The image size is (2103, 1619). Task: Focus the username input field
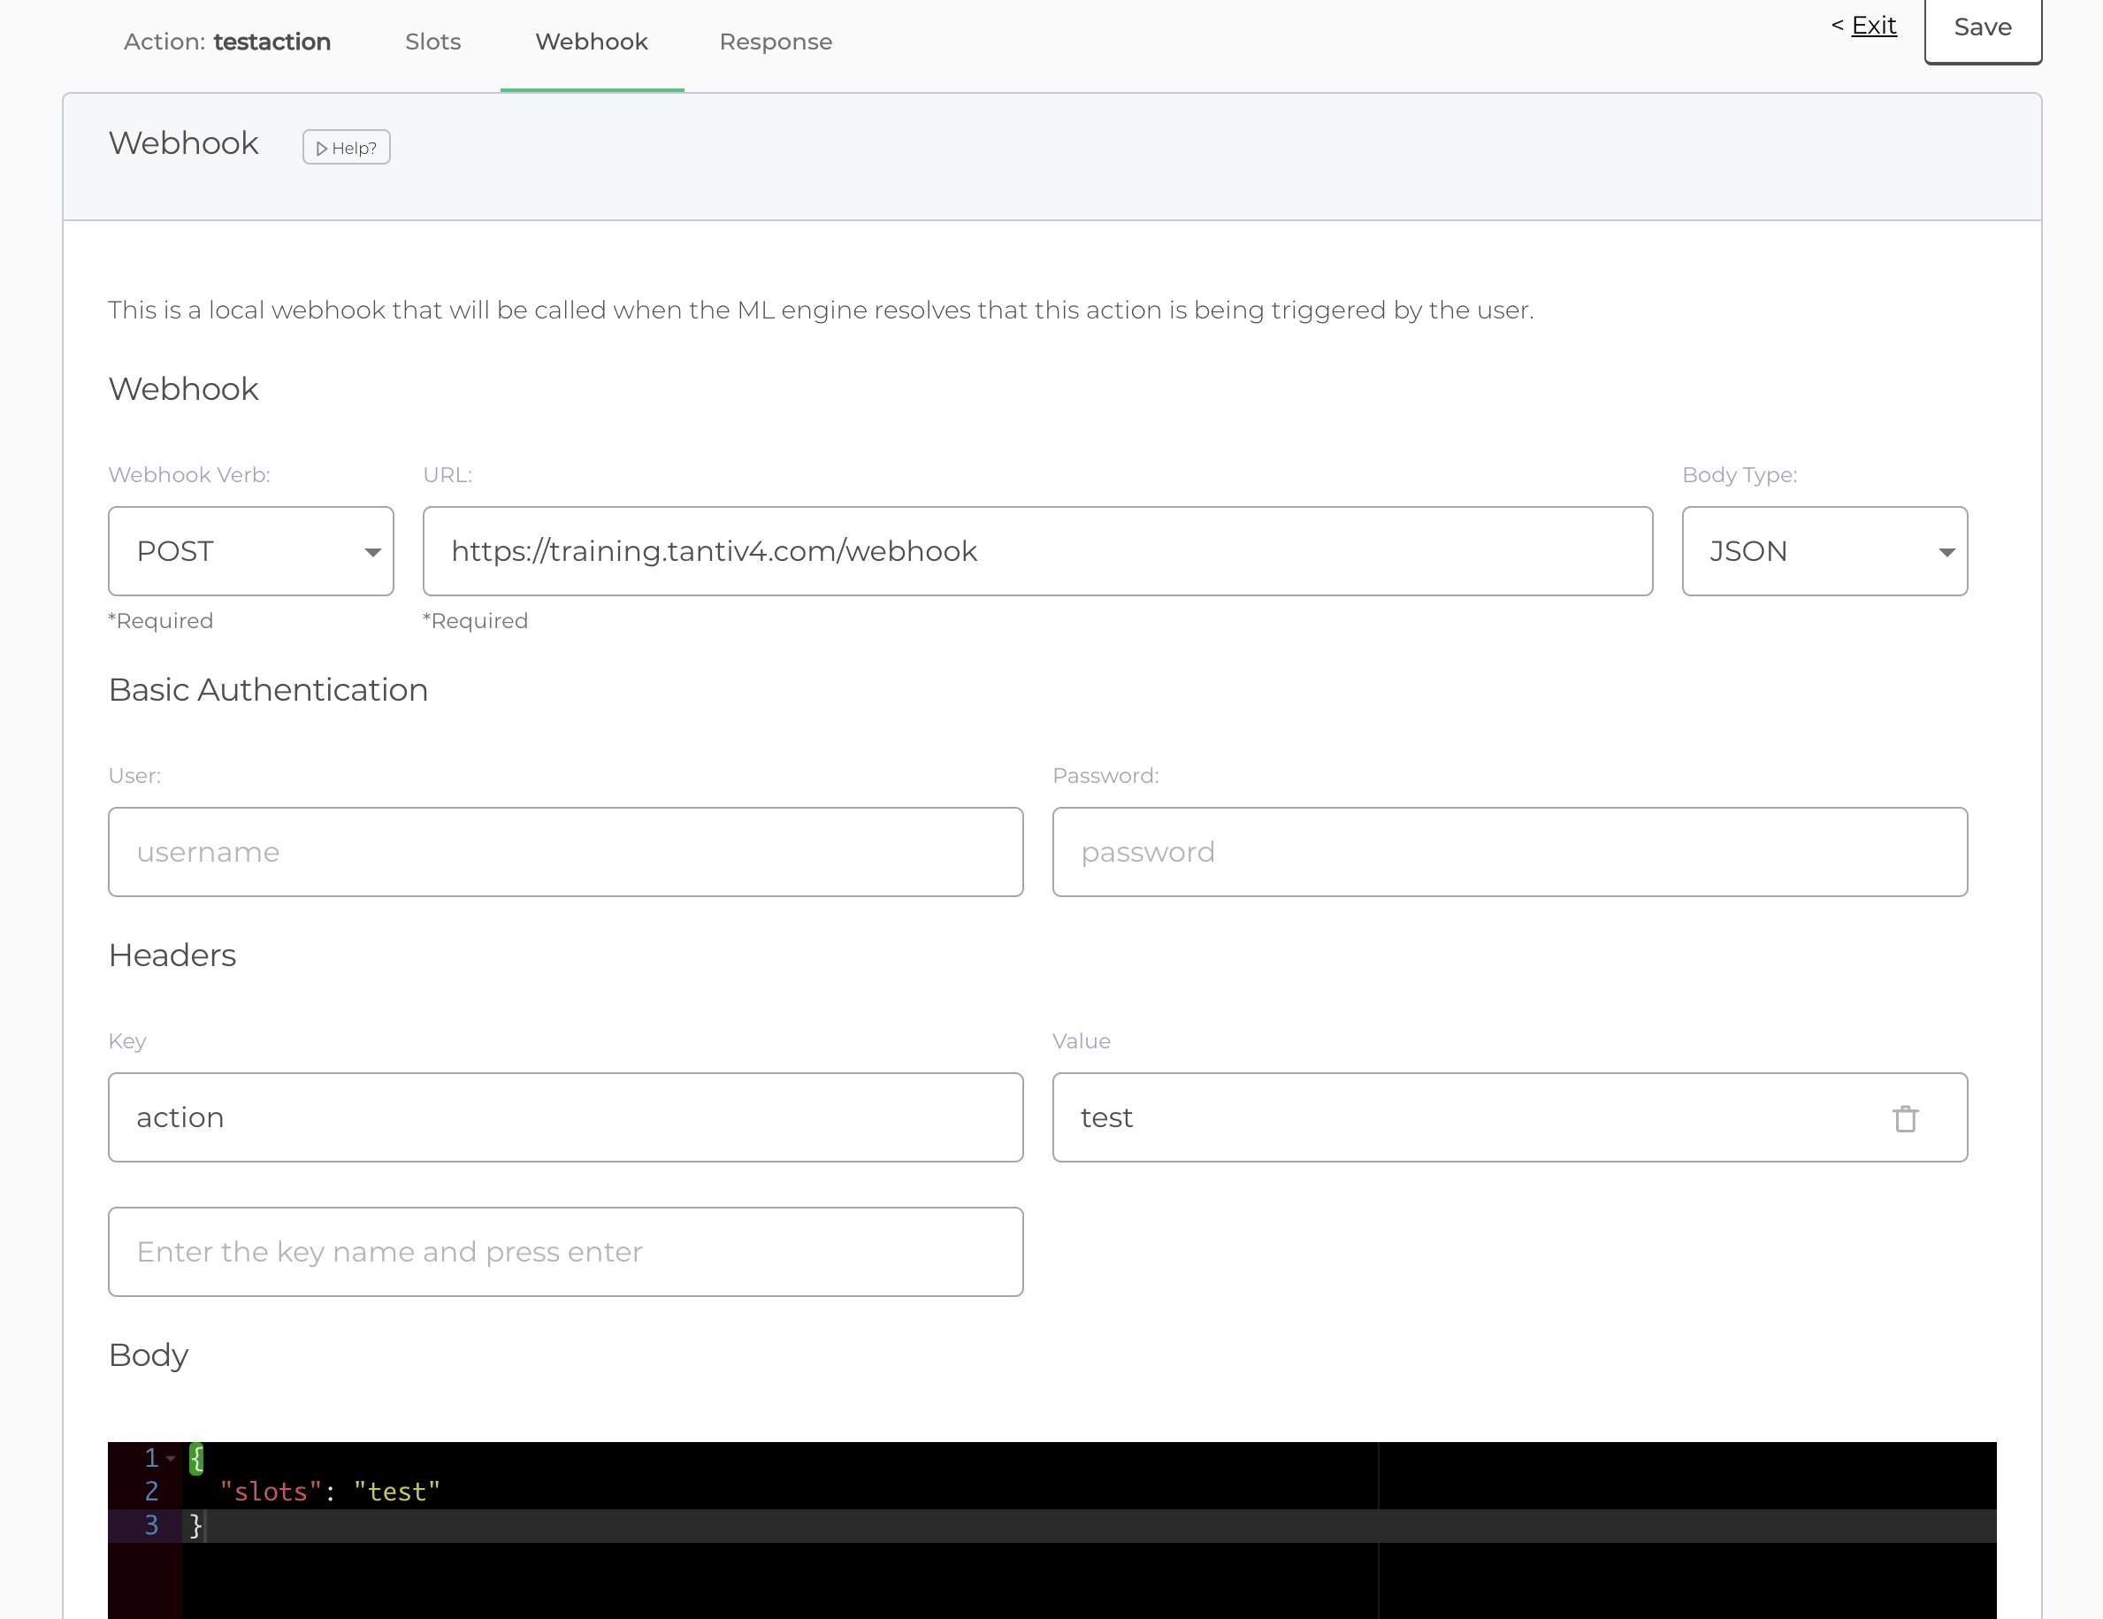[x=565, y=851]
